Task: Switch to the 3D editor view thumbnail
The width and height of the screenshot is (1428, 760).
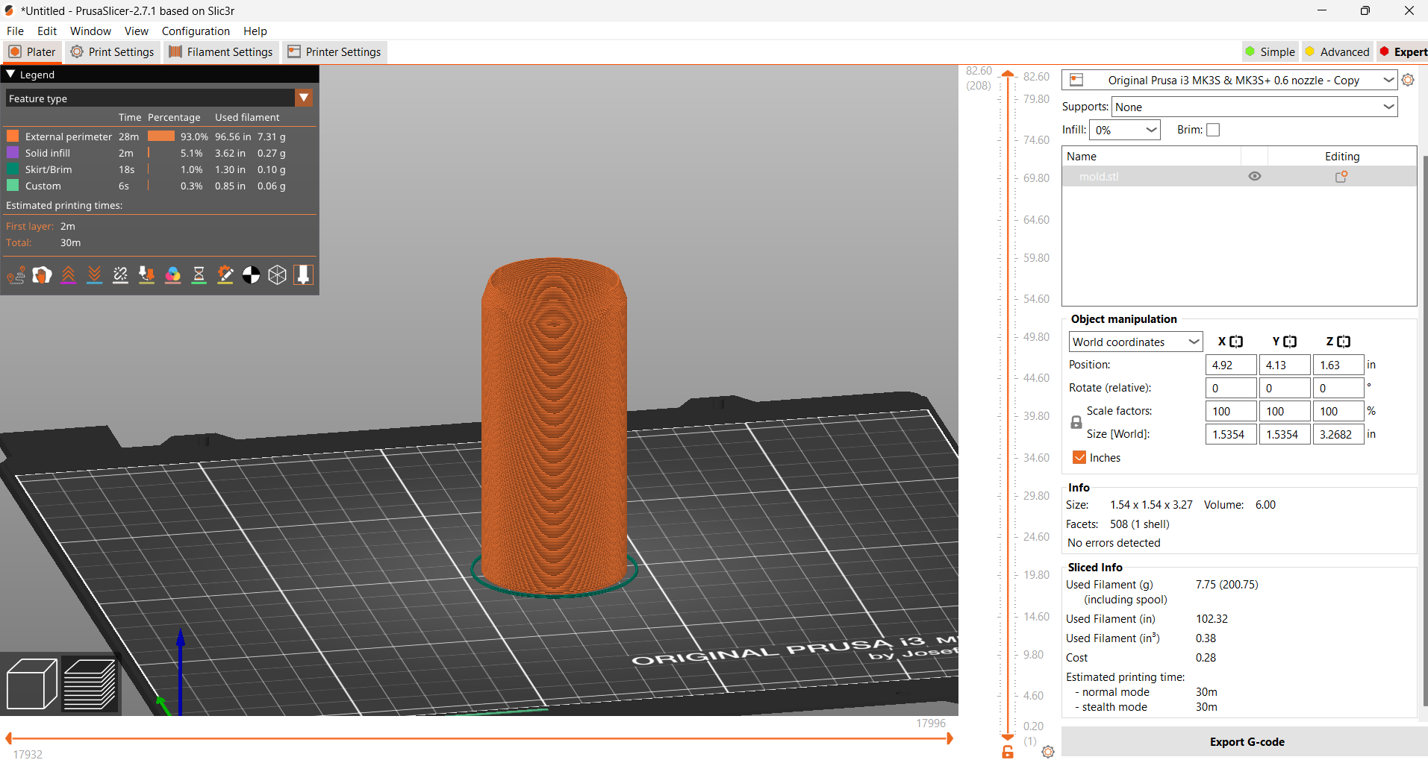Action: pyautogui.click(x=31, y=683)
